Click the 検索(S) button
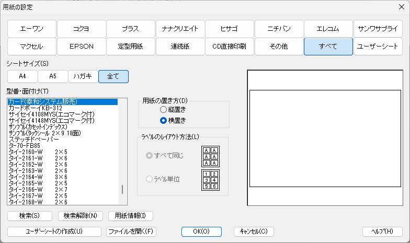This screenshot has height=243, width=410. coord(30,216)
